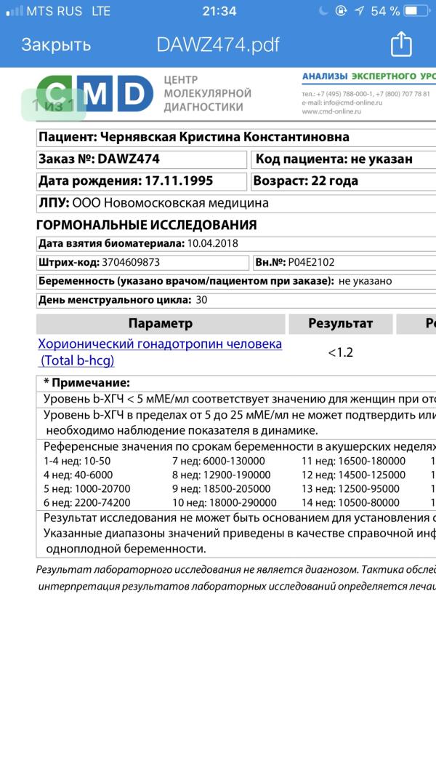Image resolution: width=436 pixels, height=776 pixels.
Task: Tap the Закрыть button
Action: point(56,44)
